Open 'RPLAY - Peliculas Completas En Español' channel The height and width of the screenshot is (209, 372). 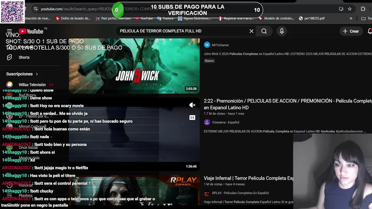coord(240,193)
